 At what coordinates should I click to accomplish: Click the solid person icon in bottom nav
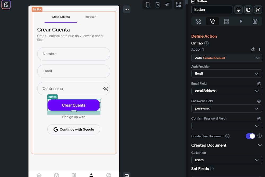pos(91,175)
